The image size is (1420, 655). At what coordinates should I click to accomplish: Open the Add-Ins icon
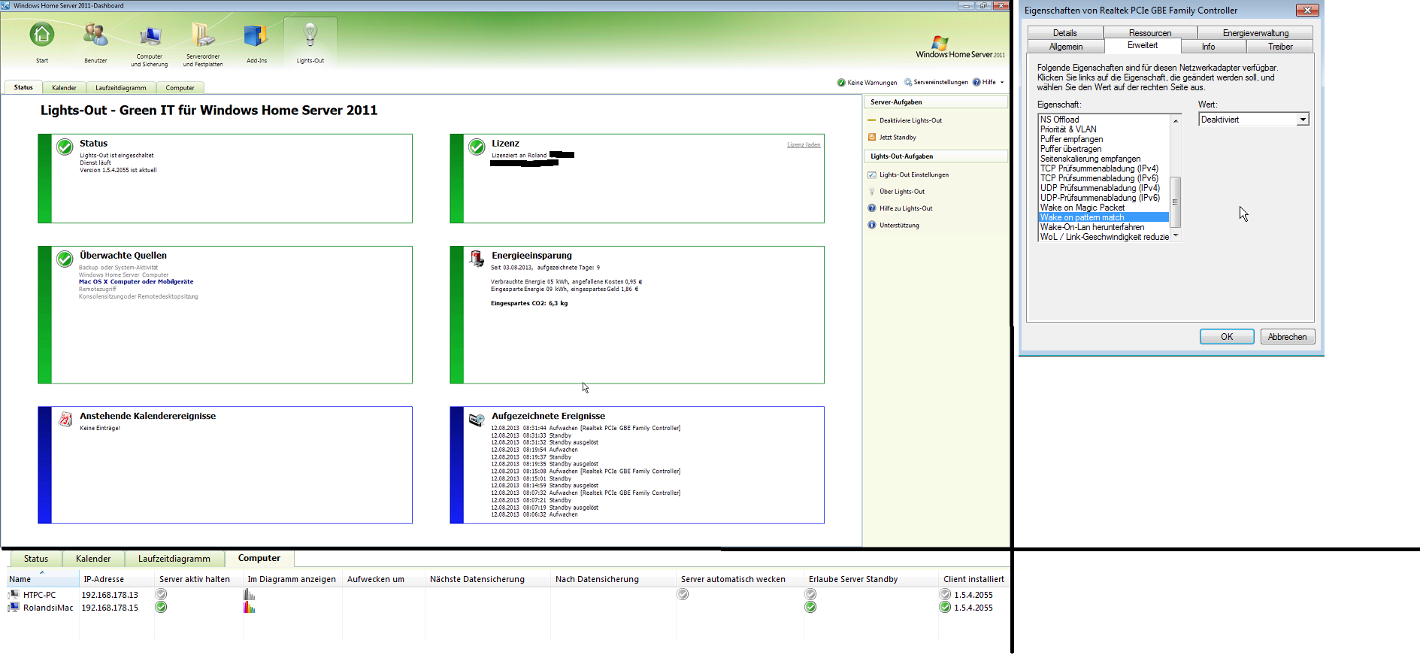[x=256, y=35]
